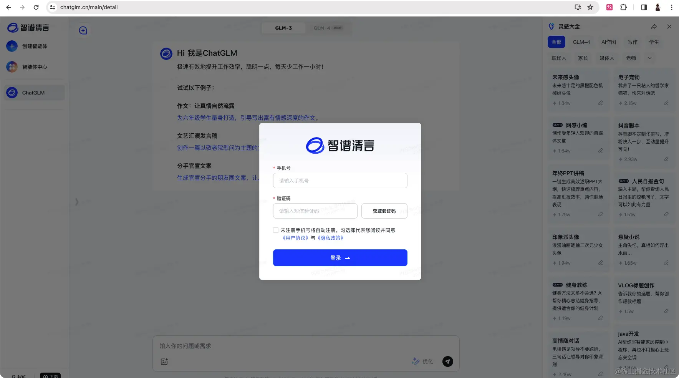Click the 为六年级学生量身打造 example prompt link
This screenshot has height=378, width=679.
click(x=248, y=118)
